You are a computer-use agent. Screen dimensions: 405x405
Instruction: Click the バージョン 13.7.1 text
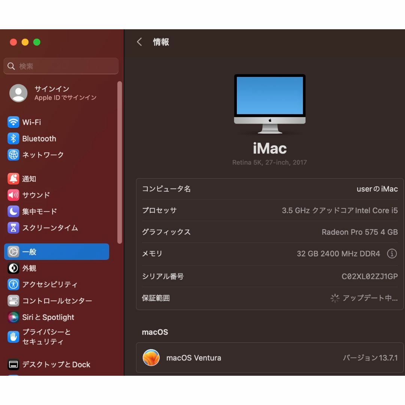coord(370,358)
